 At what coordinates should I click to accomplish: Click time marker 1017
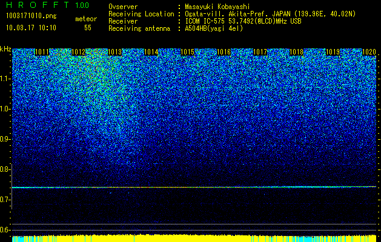(260, 52)
